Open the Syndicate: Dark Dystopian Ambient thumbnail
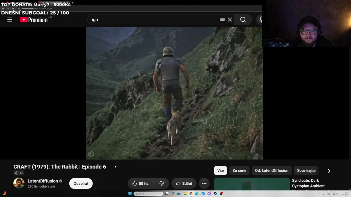The width and height of the screenshot is (351, 197). 252,184
